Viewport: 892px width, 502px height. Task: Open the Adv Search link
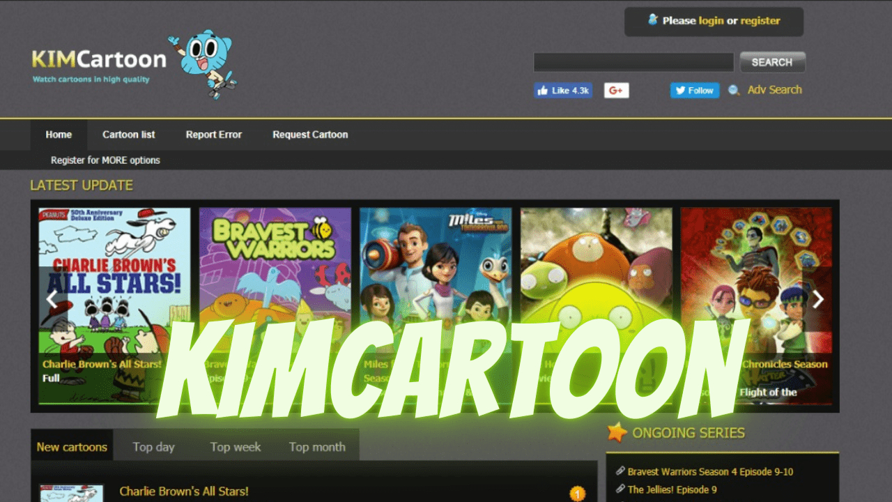pyautogui.click(x=774, y=90)
